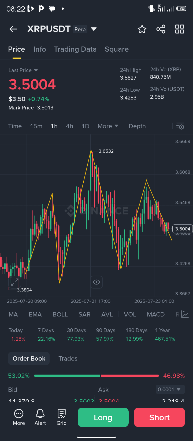Toggle the AVL indicator

point(107,314)
